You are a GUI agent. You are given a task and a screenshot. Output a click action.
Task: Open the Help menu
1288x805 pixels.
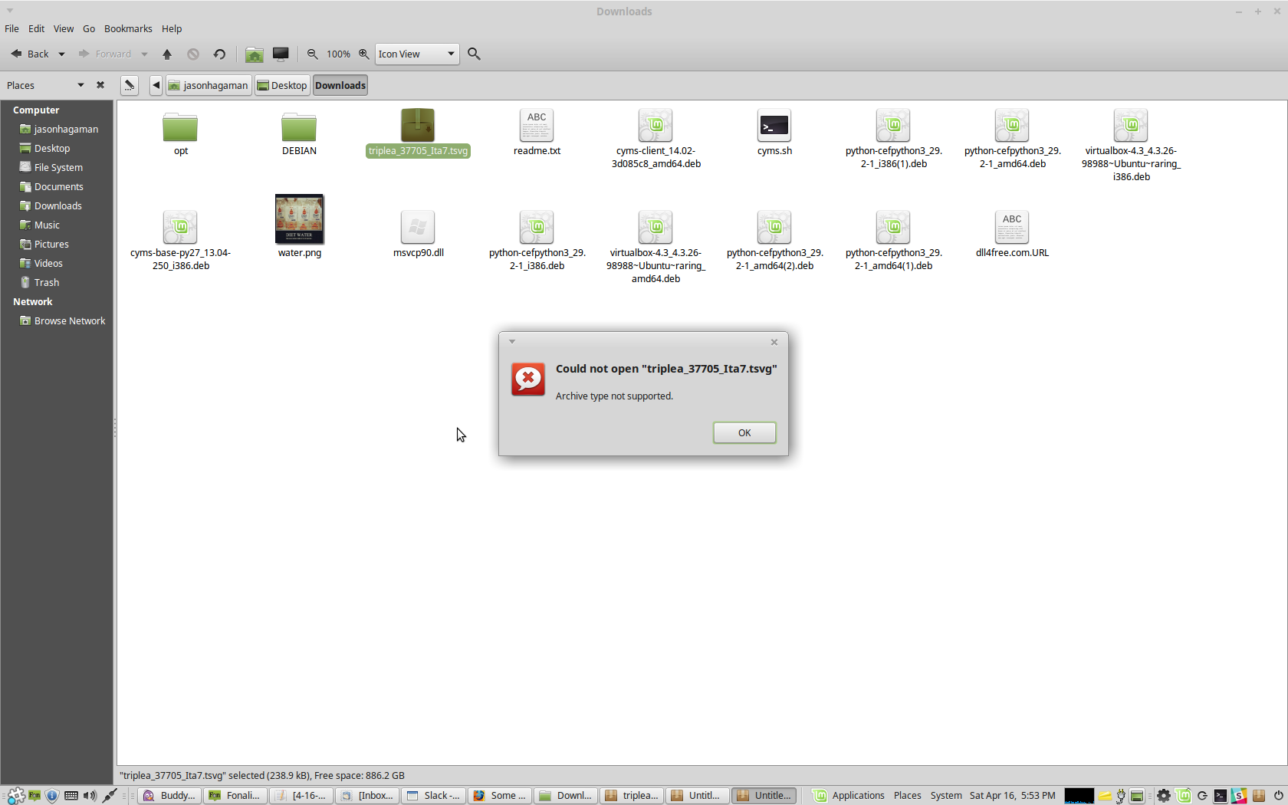(x=172, y=28)
